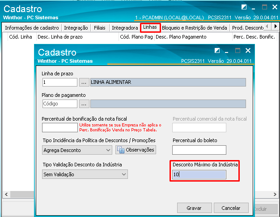Switch to the Integração tab
This screenshot has height=217, width=280.
[x=76, y=28]
